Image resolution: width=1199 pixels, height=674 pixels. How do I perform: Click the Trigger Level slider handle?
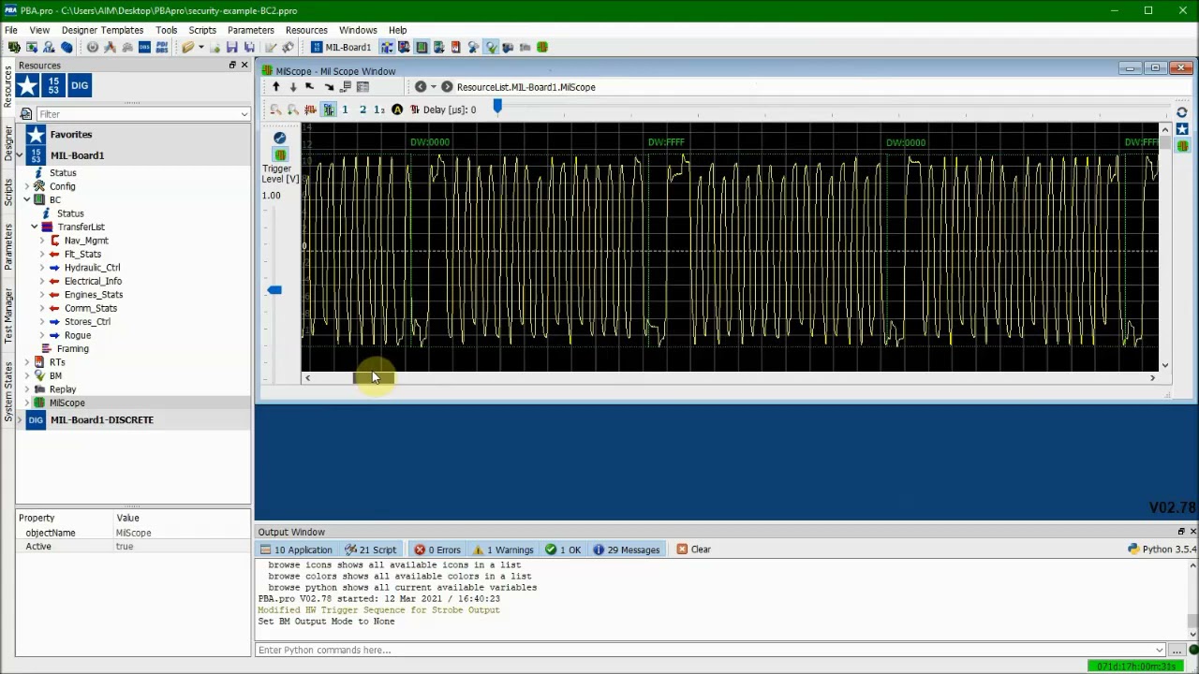274,290
